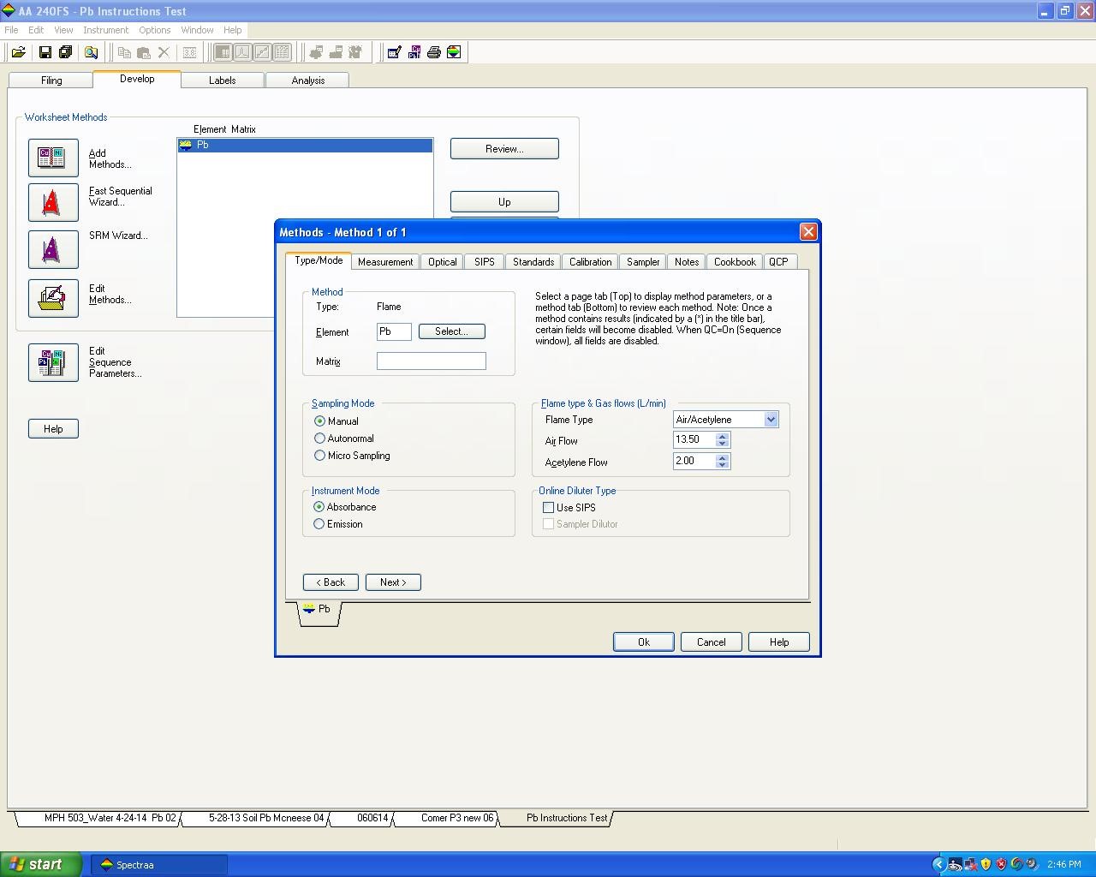Open the Add Methods icon button
The height and width of the screenshot is (877, 1096).
pos(53,158)
